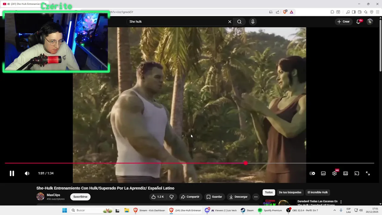Open the Daredevil suggested video title
382x215 pixels.
[x=318, y=203]
